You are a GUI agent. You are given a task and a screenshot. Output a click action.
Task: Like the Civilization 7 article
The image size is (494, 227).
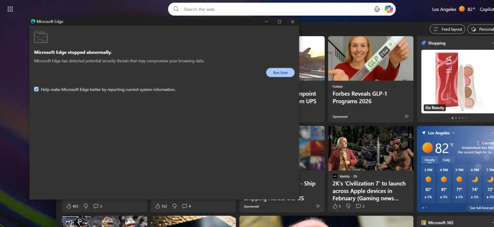335,206
